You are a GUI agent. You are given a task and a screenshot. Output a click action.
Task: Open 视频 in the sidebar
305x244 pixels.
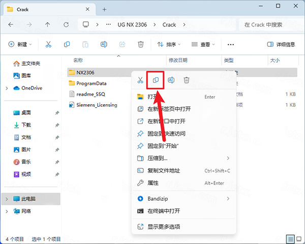click(x=22, y=174)
